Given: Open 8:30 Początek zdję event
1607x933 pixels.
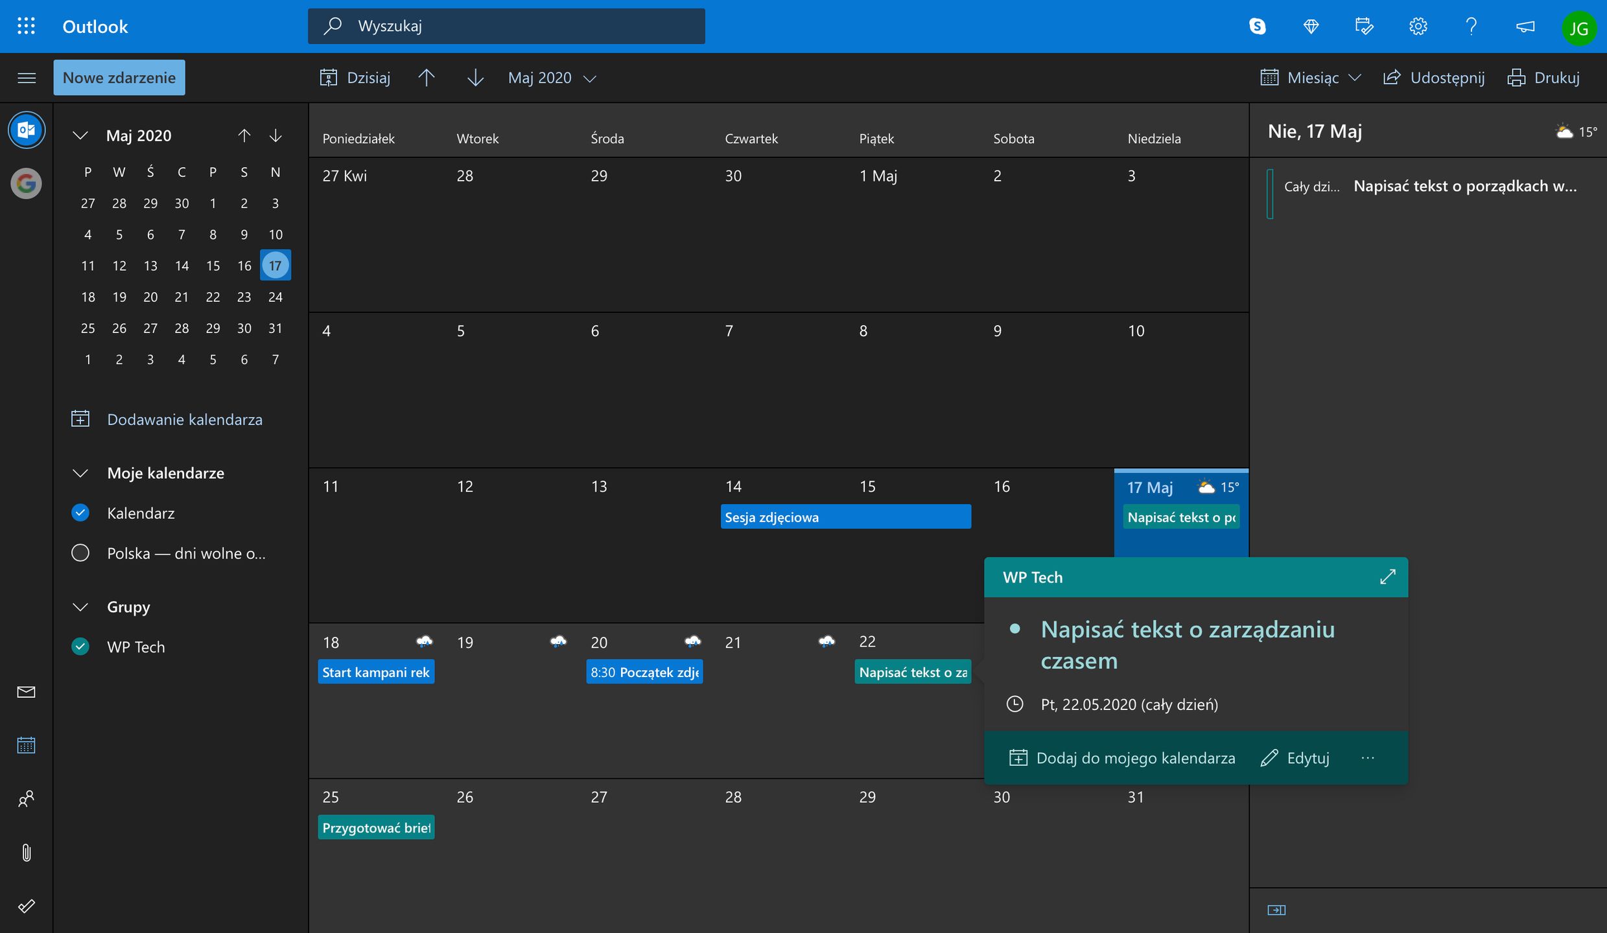Looking at the screenshot, I should point(644,672).
